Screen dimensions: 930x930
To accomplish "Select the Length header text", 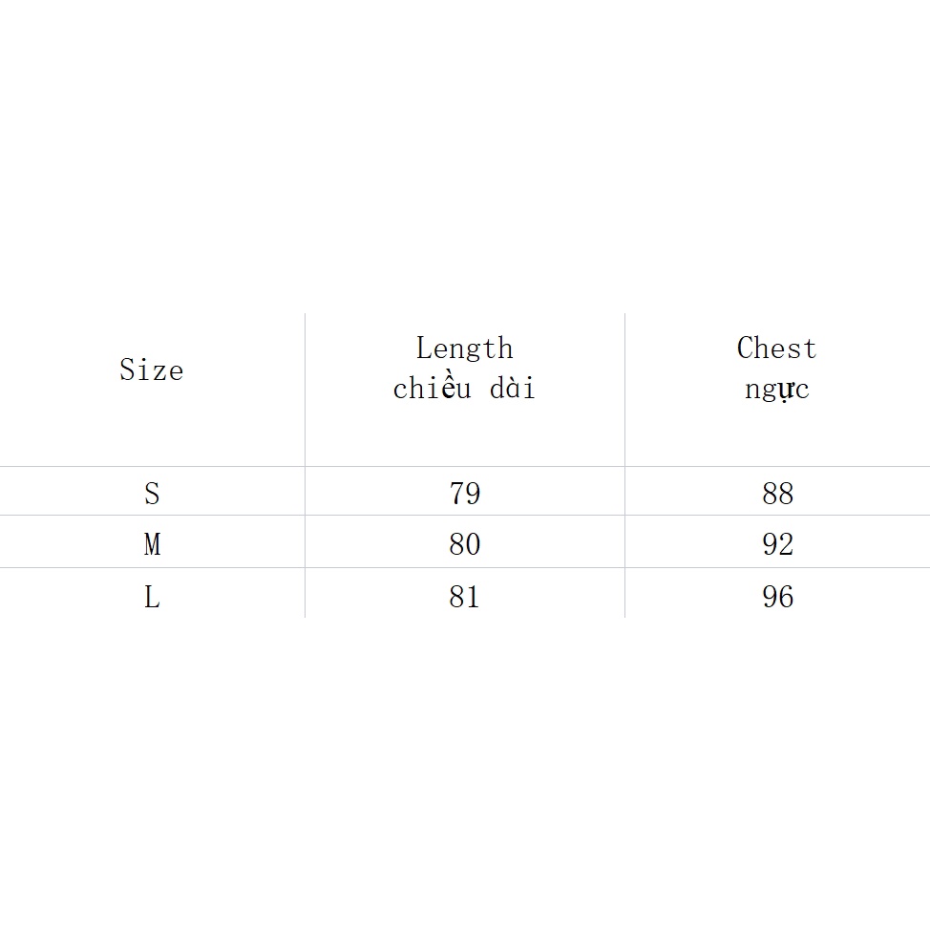I will pos(464,349).
